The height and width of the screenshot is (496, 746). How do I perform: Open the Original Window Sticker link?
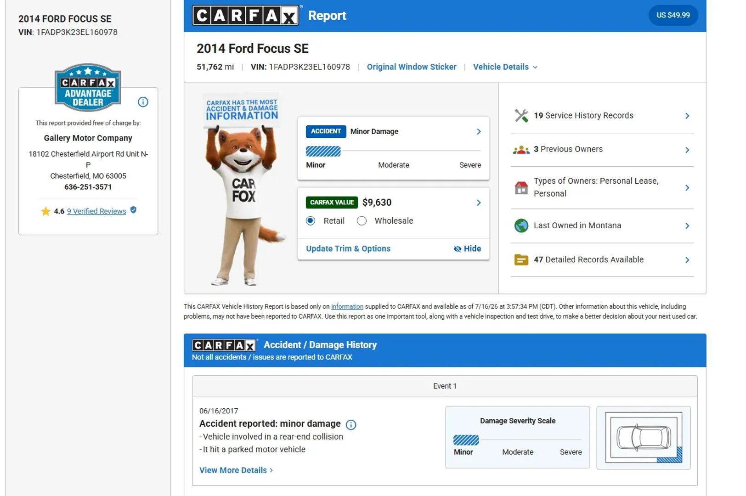pyautogui.click(x=412, y=67)
